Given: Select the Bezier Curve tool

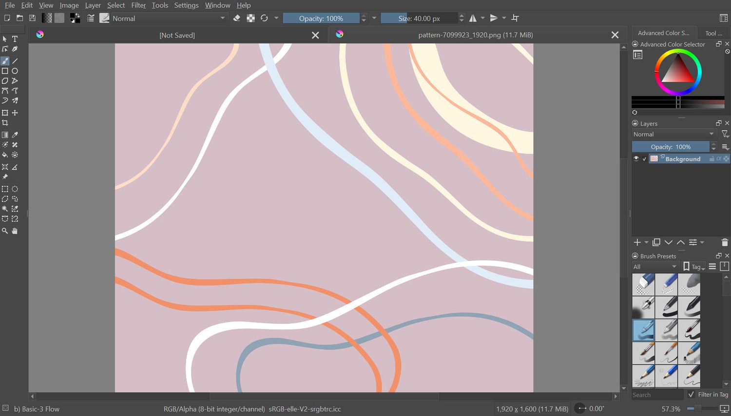Looking at the screenshot, I should (5, 91).
